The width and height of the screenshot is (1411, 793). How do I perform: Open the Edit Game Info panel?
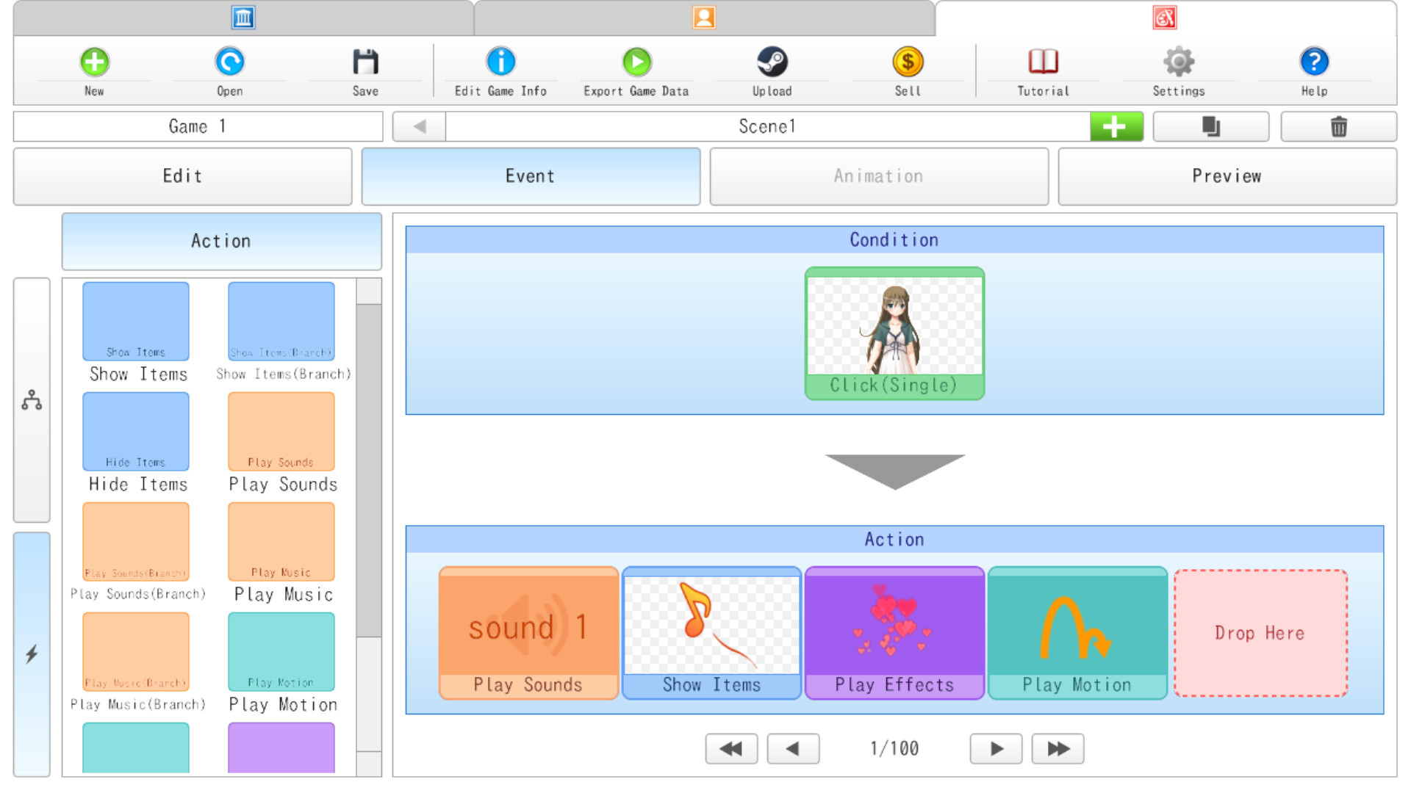pos(500,70)
